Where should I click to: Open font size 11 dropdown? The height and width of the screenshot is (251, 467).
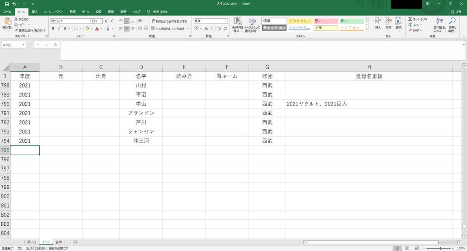point(101,21)
